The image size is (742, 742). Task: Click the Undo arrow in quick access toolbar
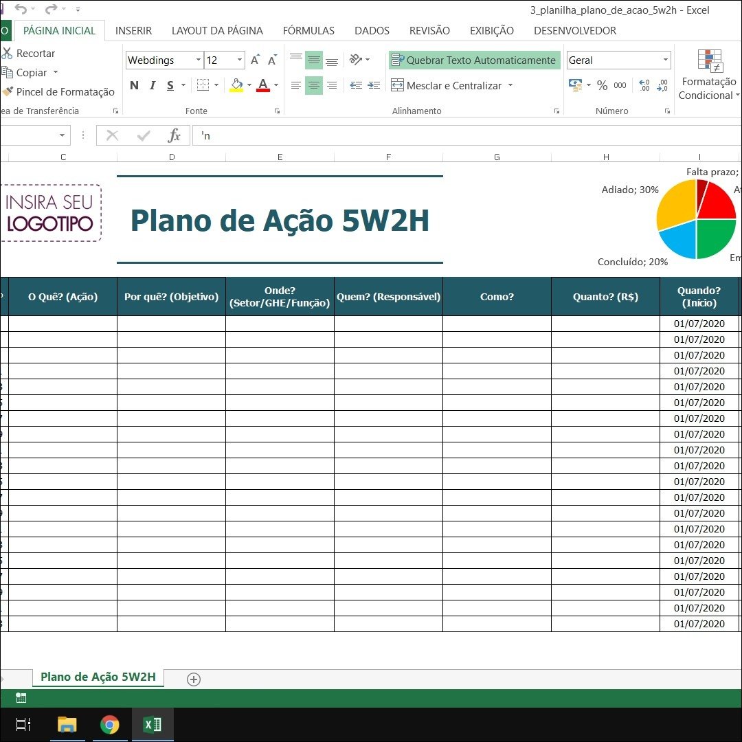(21, 10)
